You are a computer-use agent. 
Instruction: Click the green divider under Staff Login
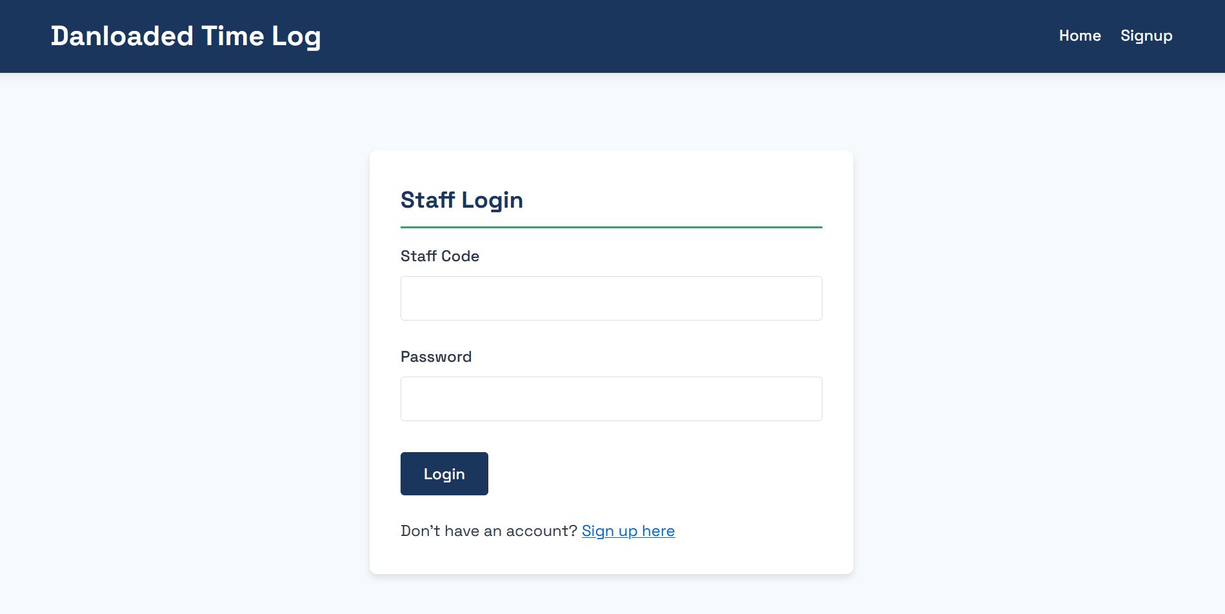point(611,227)
